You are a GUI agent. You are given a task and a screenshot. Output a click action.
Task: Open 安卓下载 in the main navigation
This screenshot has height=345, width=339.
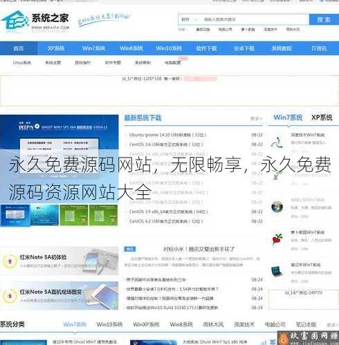pos(244,48)
